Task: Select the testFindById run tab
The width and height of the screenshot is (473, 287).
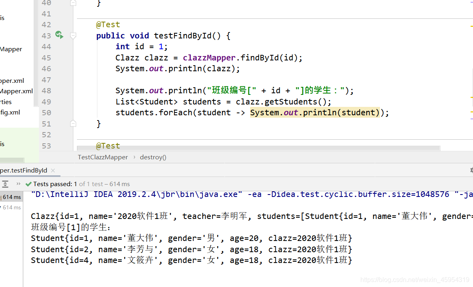Action: (24, 171)
